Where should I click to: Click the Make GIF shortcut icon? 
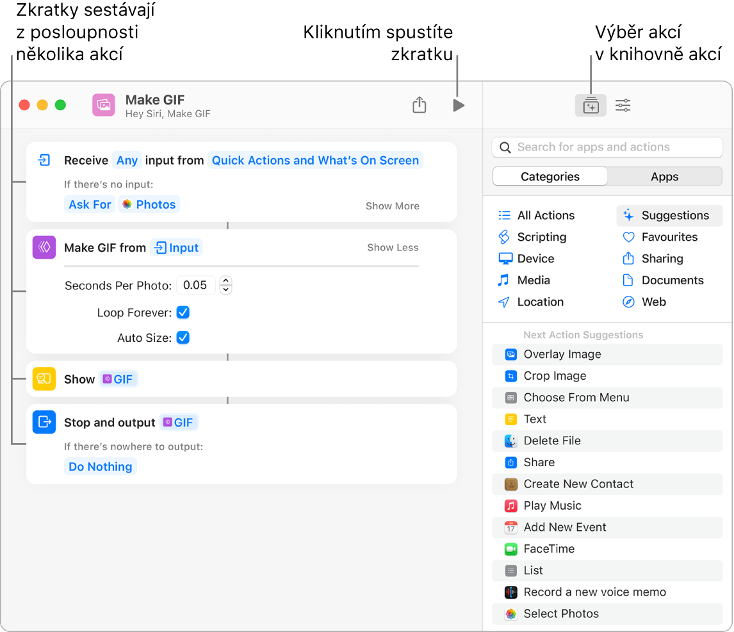click(103, 104)
